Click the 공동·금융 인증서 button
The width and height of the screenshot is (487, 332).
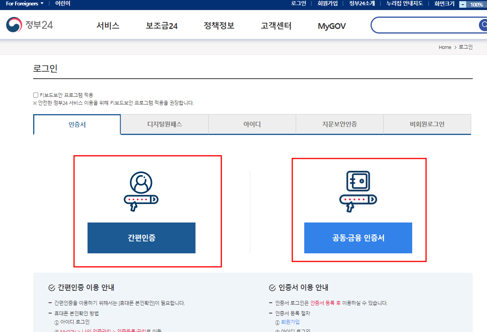[x=358, y=238]
